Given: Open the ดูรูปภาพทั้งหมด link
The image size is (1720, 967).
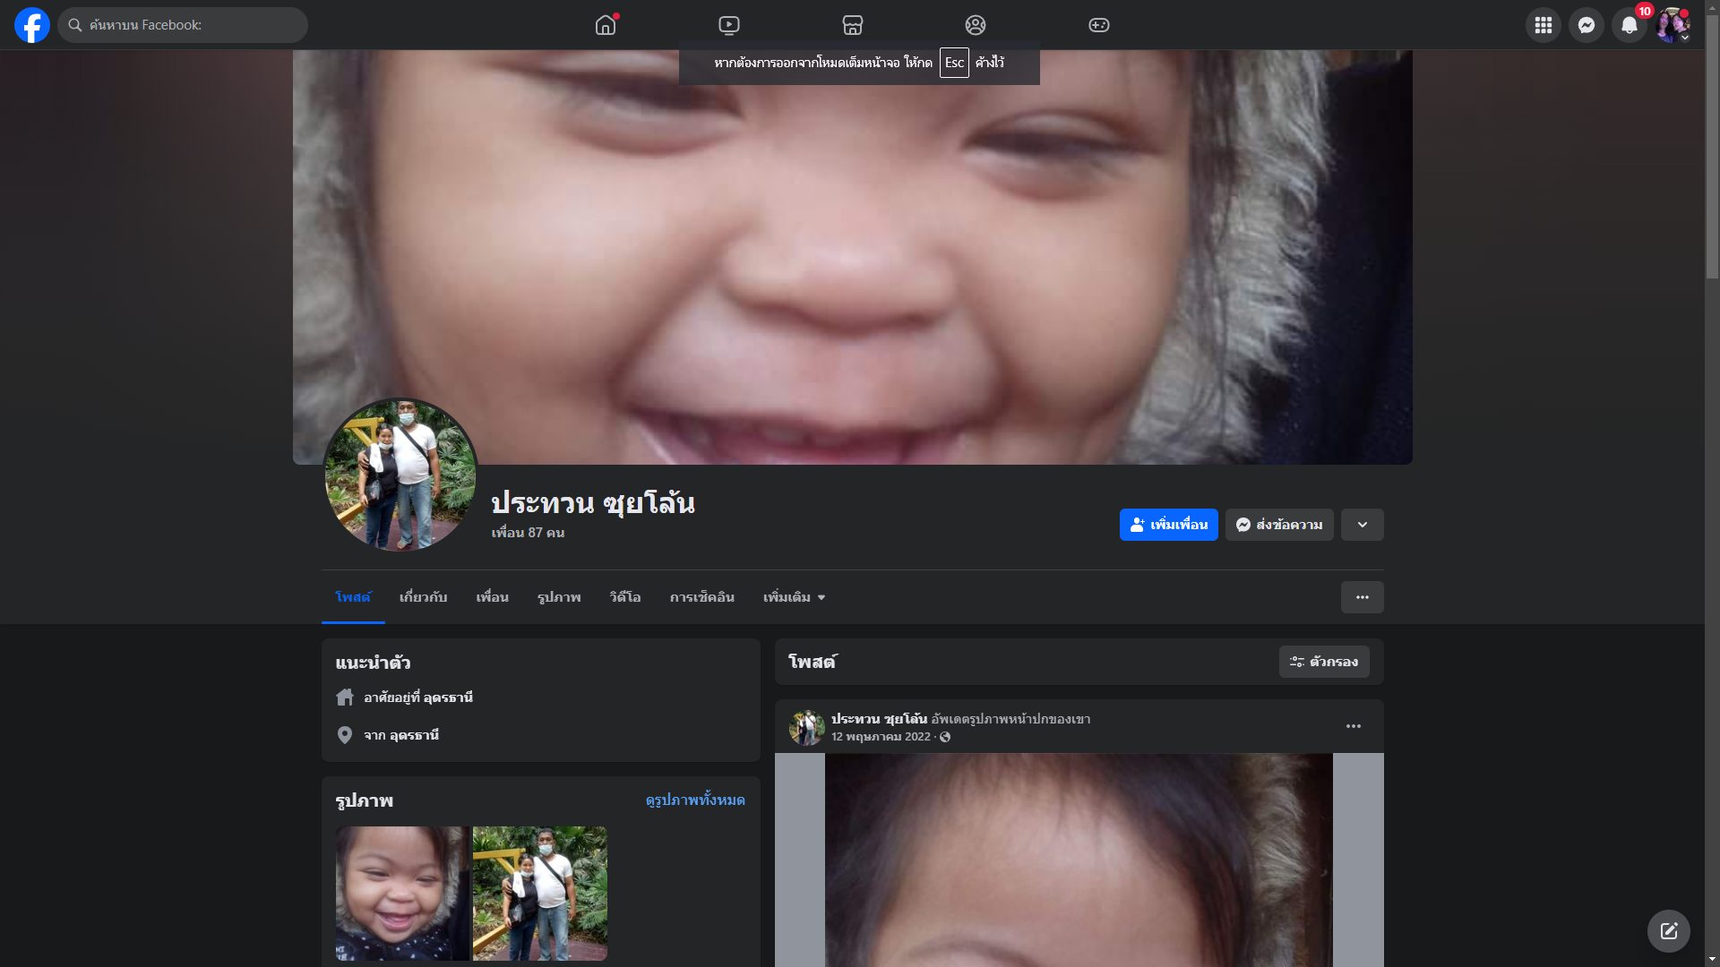Looking at the screenshot, I should tap(695, 800).
